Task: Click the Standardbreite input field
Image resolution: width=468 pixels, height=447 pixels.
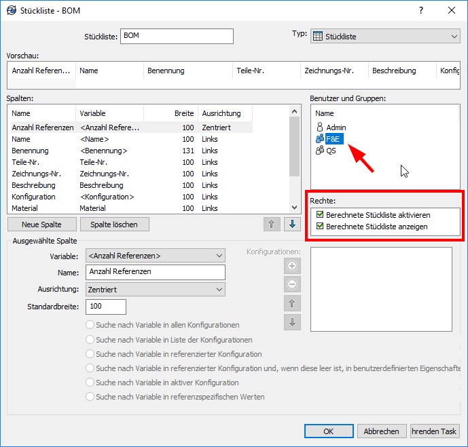Action: coord(105,307)
